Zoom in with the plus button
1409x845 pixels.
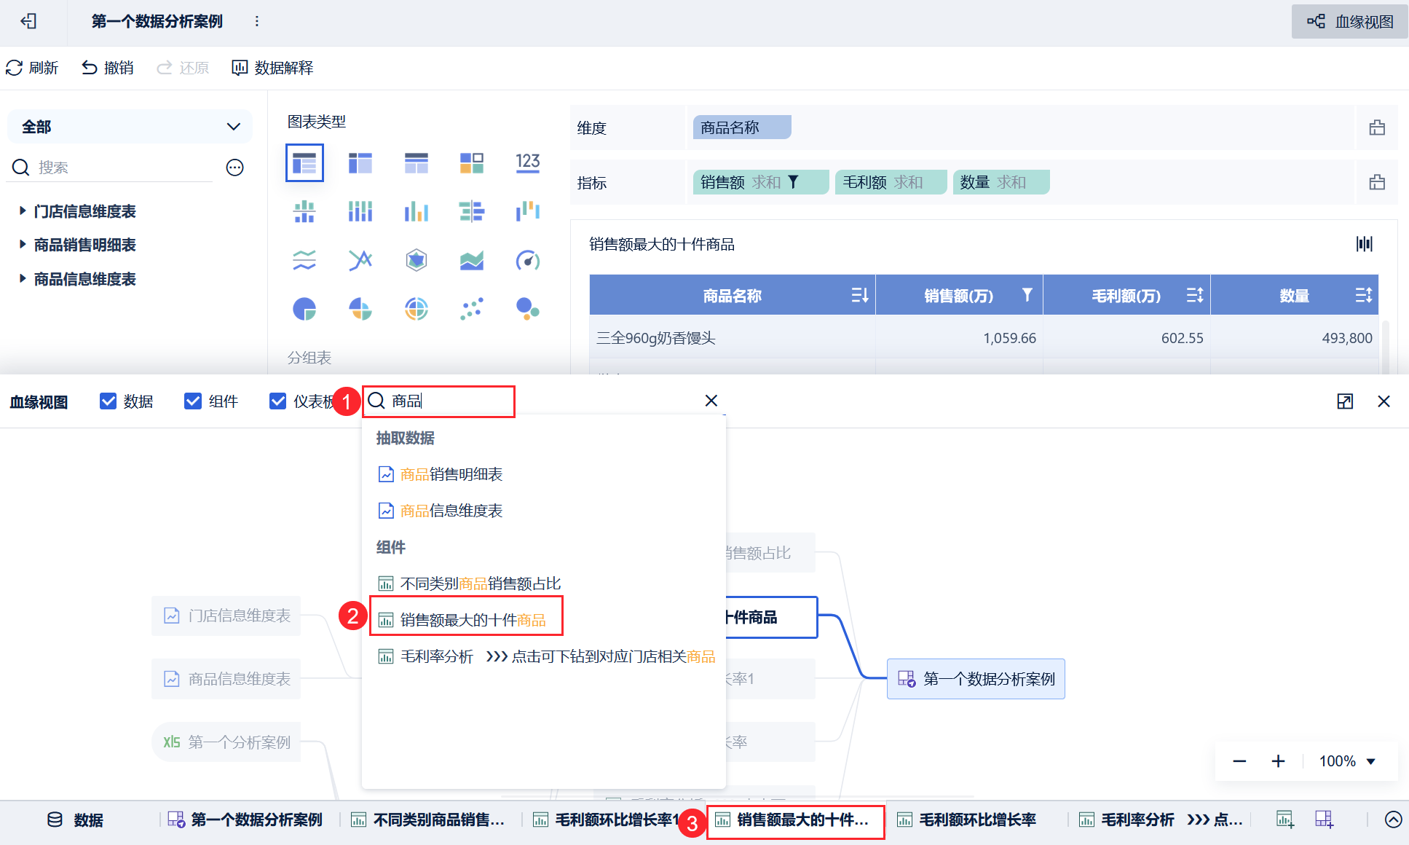[1278, 761]
